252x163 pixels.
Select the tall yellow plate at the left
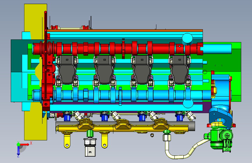click(35, 72)
